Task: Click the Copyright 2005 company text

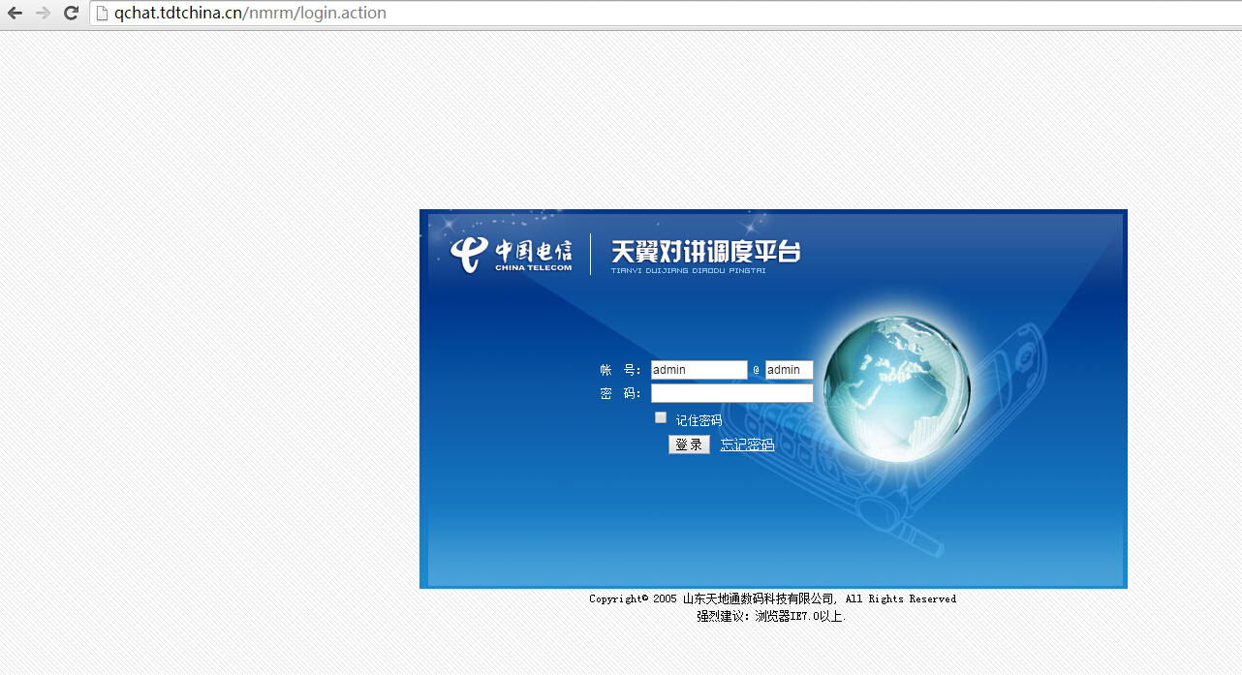Action: (772, 598)
